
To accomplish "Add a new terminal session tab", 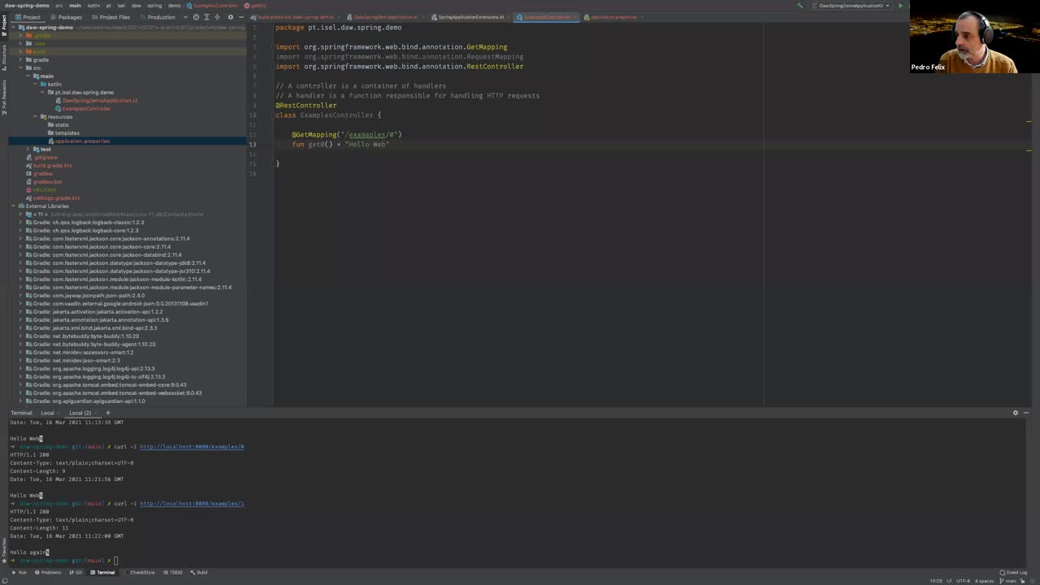I will (107, 413).
